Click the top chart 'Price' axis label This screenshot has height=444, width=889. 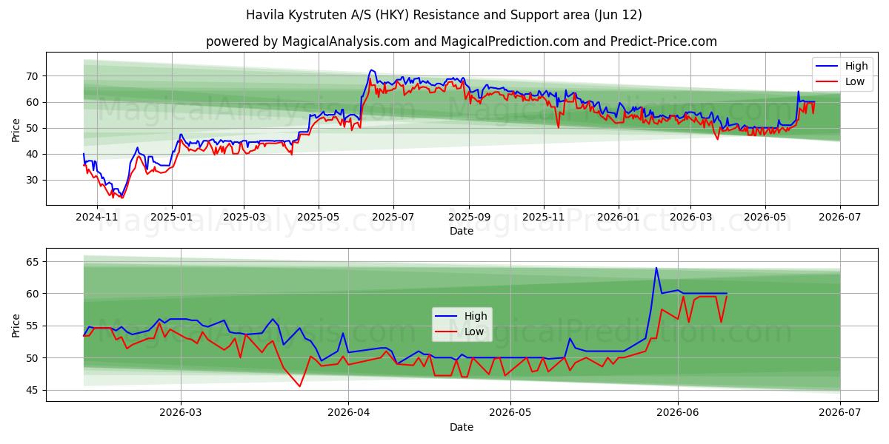16,129
